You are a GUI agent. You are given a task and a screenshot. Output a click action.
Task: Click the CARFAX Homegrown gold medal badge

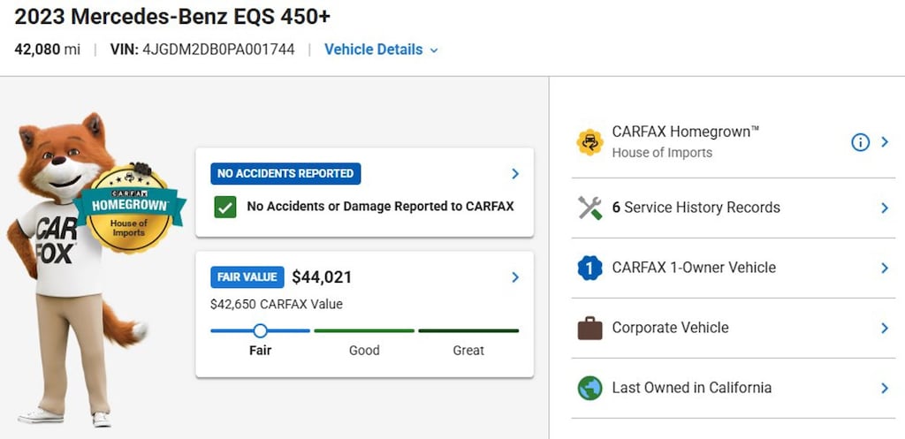130,208
